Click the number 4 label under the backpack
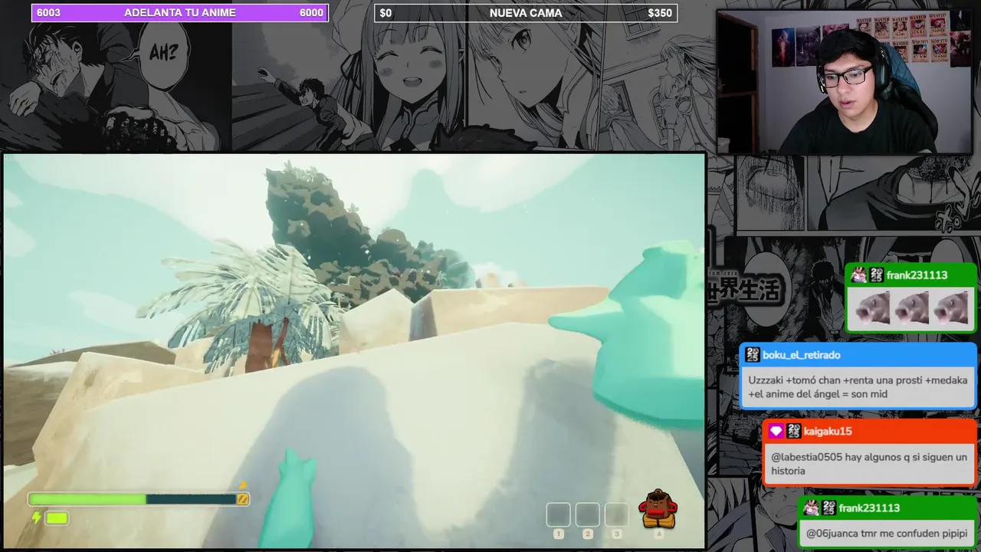981x552 pixels. 658,534
